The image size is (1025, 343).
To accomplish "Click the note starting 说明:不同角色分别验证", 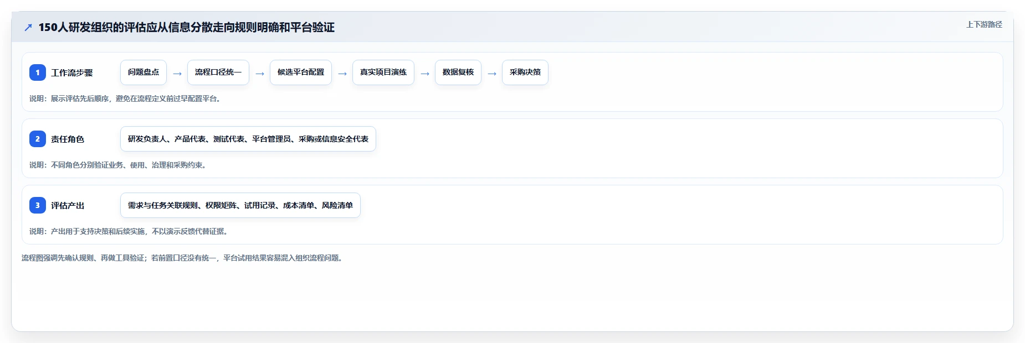I will coord(119,165).
